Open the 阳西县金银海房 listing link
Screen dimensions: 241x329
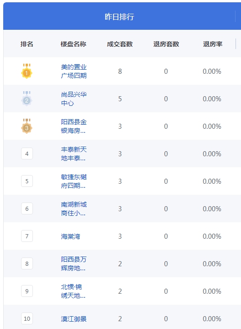(74, 126)
